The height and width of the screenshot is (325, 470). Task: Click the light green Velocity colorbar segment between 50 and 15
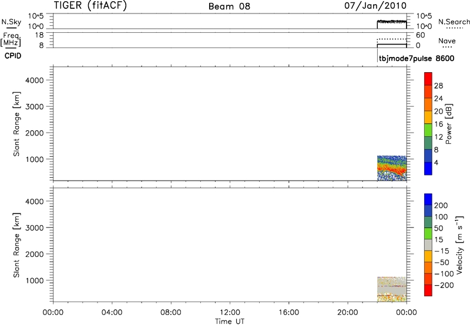click(428, 233)
